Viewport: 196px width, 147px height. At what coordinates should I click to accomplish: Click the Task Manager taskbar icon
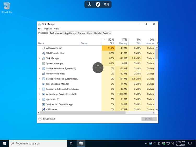coord(81,143)
